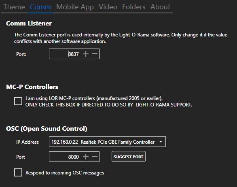Viewport: 237px width, 187px height.
Task: Click the 192.168.0.22 address text in dropdown
Action: (x=65, y=142)
